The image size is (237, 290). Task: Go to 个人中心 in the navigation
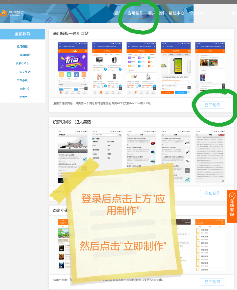tap(197, 13)
